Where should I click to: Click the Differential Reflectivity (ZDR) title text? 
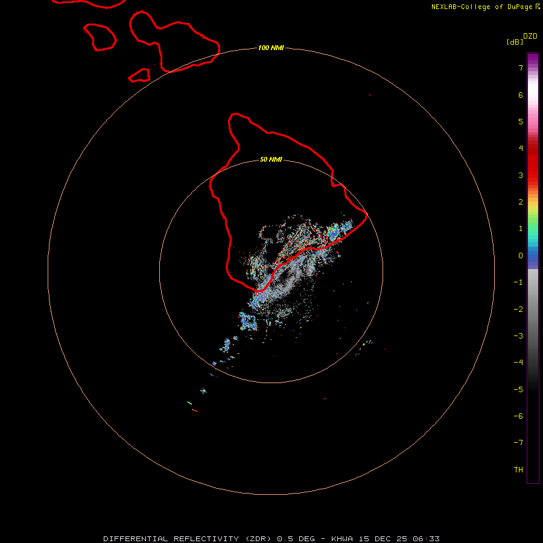(187, 539)
